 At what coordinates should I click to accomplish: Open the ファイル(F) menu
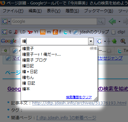click(13, 11)
